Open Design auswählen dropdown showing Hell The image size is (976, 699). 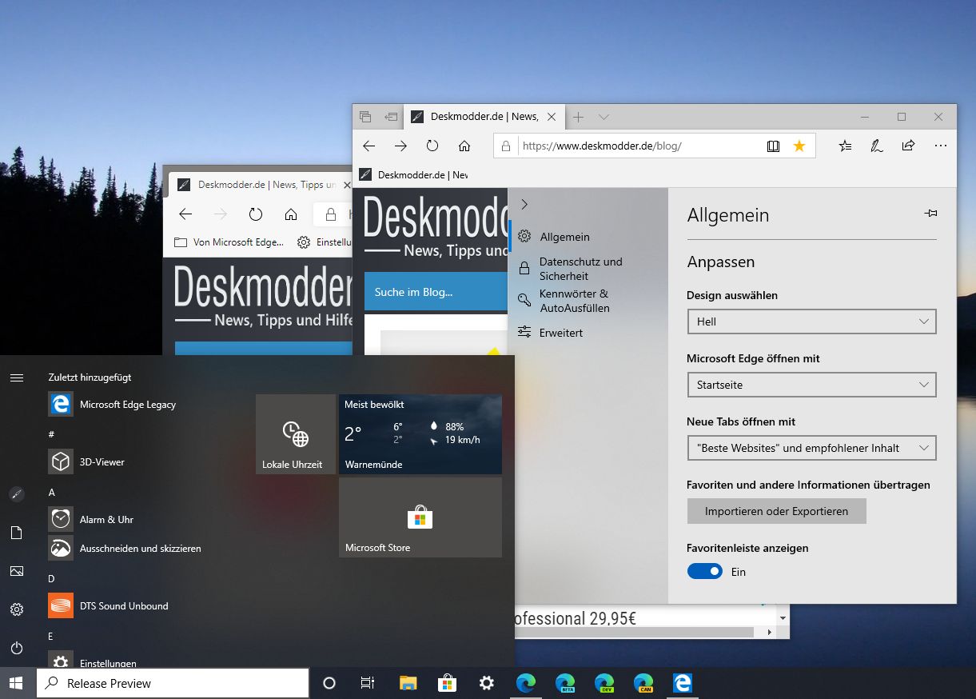click(x=811, y=322)
